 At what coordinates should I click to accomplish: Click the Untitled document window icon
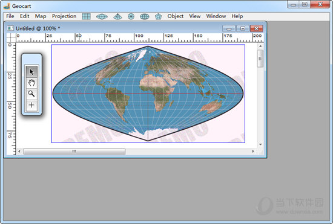click(10, 28)
